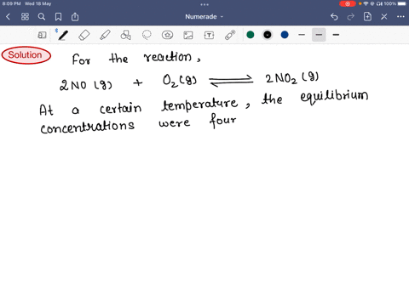
Task: Open the search tool
Action: pos(42,17)
